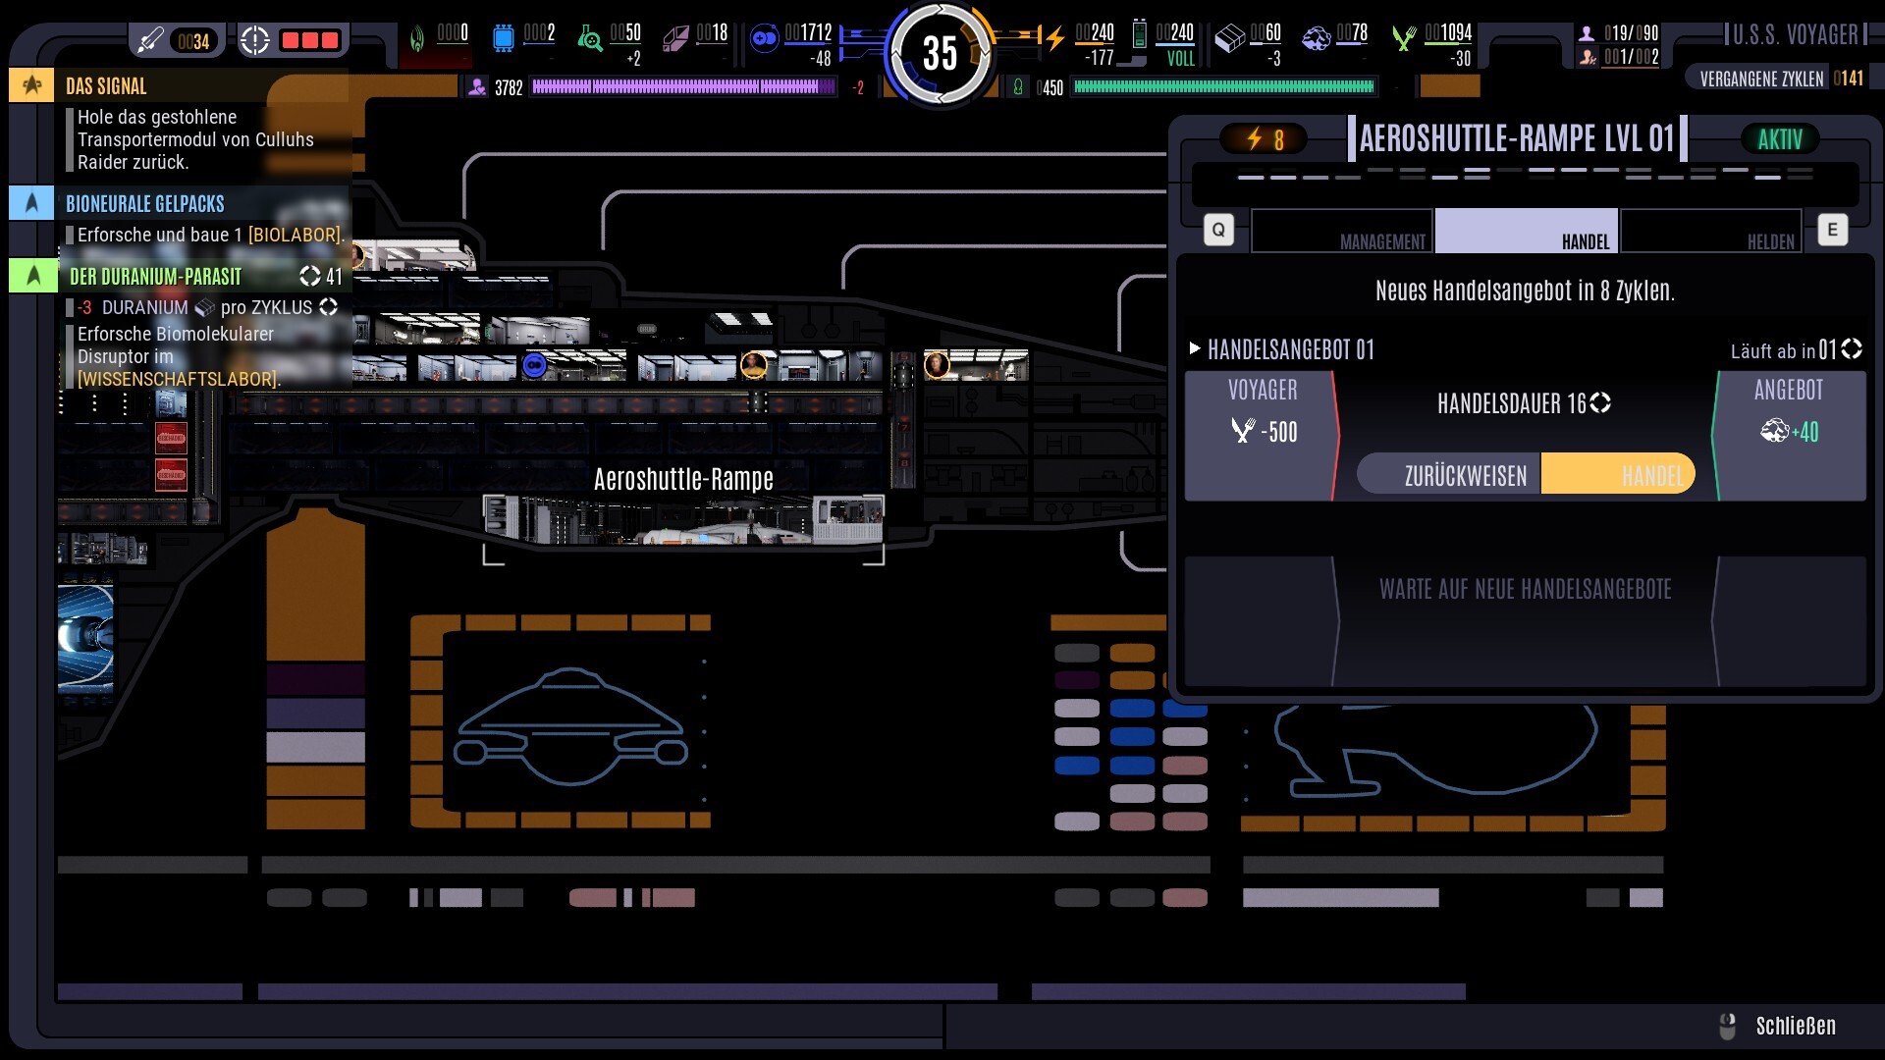Select the blue chip resource icon
The image size is (1885, 1060).
tap(503, 38)
